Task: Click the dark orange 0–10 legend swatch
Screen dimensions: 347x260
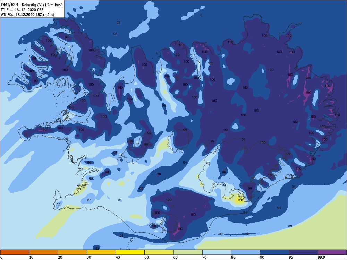Action: pos(15,252)
